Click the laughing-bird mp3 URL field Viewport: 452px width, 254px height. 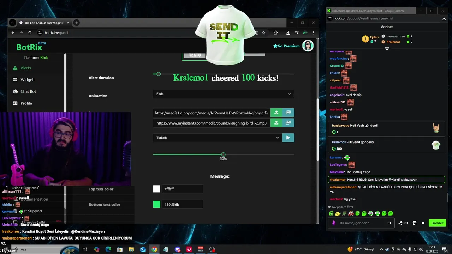(x=212, y=123)
